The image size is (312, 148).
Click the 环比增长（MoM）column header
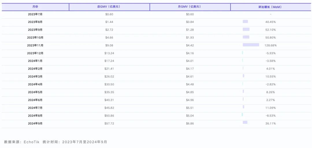(x=271, y=7)
